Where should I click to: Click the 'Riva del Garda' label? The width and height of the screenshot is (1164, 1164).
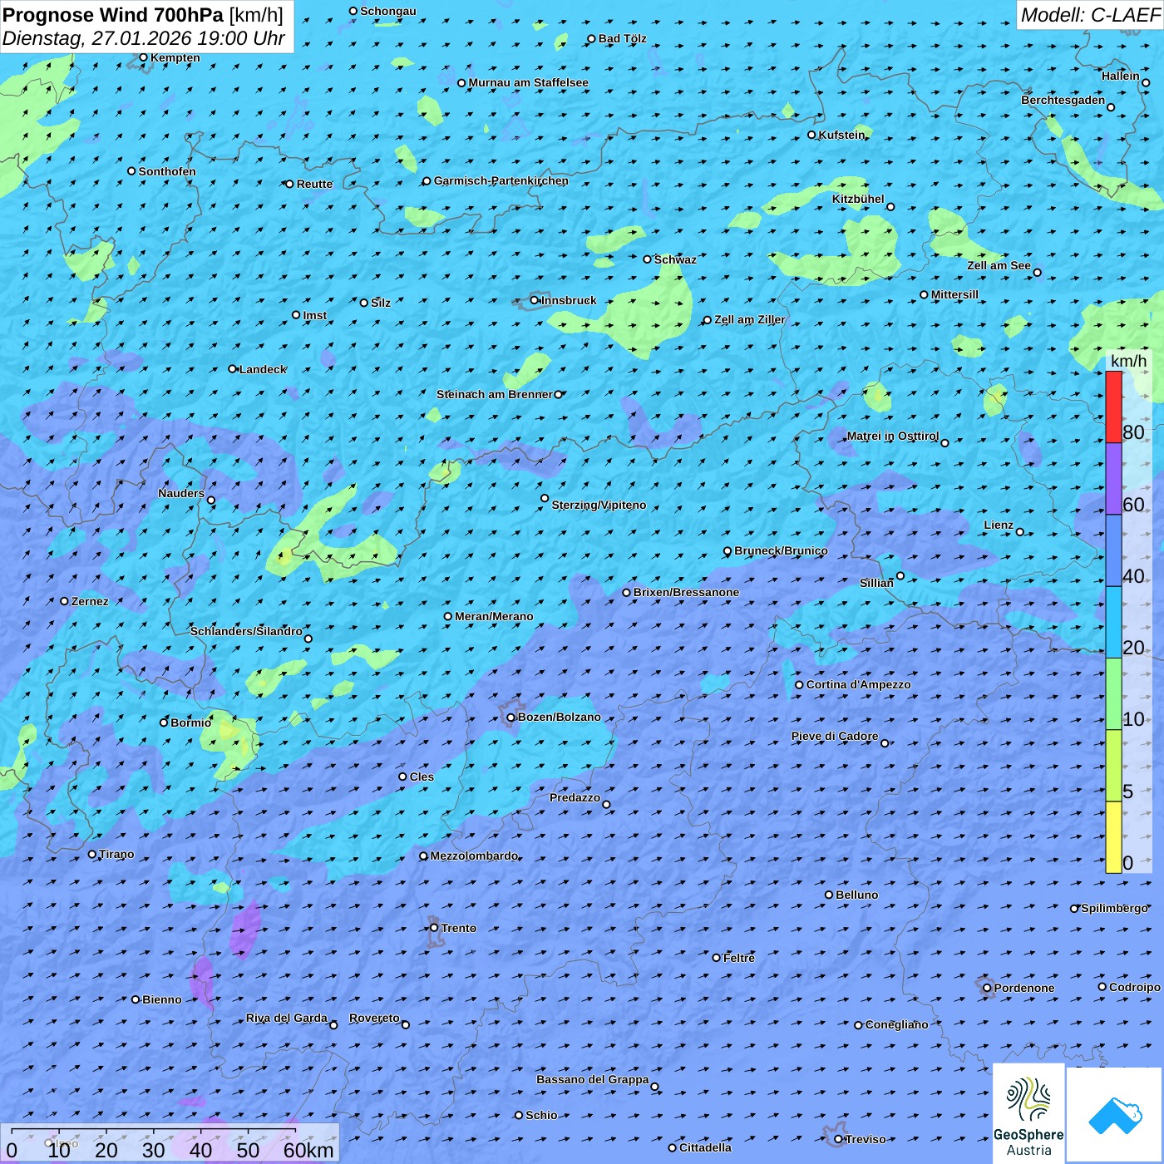(x=287, y=1018)
